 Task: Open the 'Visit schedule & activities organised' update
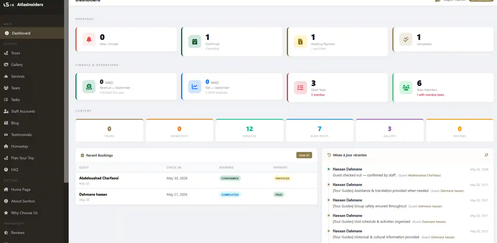pos(408,219)
